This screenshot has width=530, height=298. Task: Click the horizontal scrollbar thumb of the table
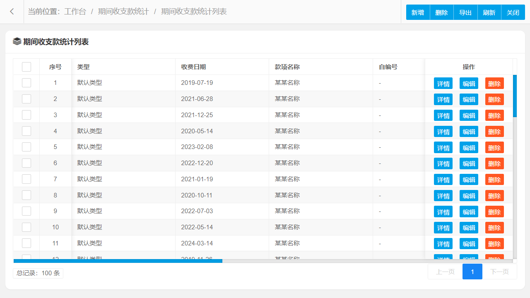[x=118, y=261]
